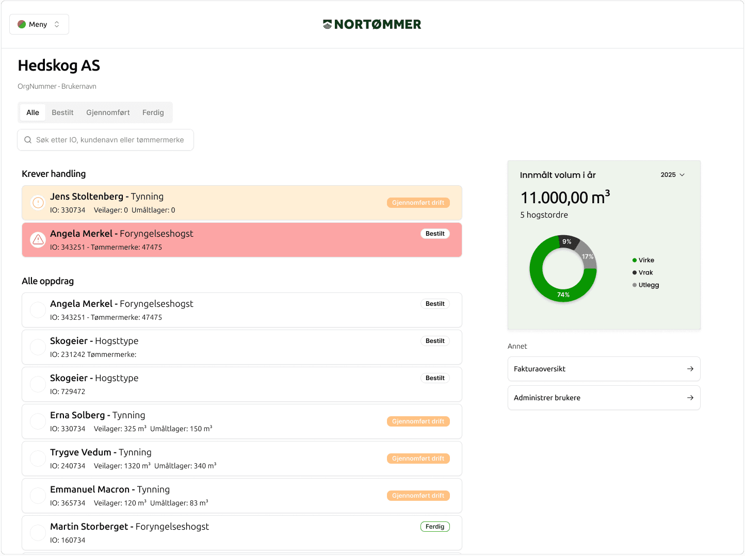745x556 pixels.
Task: Click the red alert triangle on Angela Merkel's order
Action: click(x=38, y=239)
